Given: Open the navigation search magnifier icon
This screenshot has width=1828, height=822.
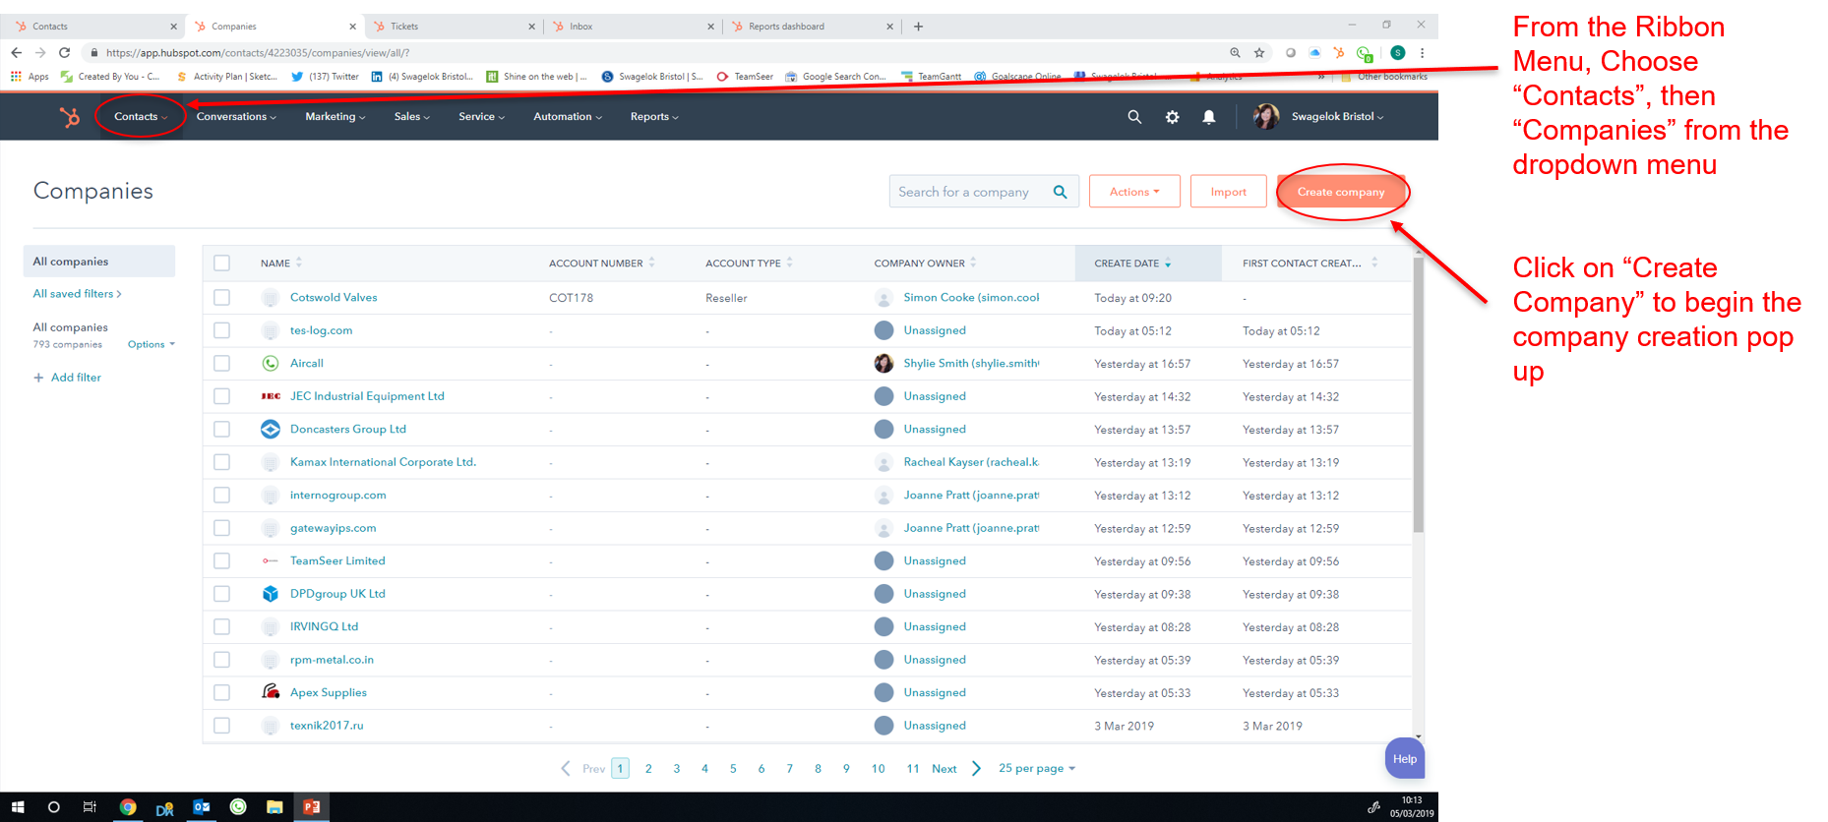Looking at the screenshot, I should coord(1134,117).
